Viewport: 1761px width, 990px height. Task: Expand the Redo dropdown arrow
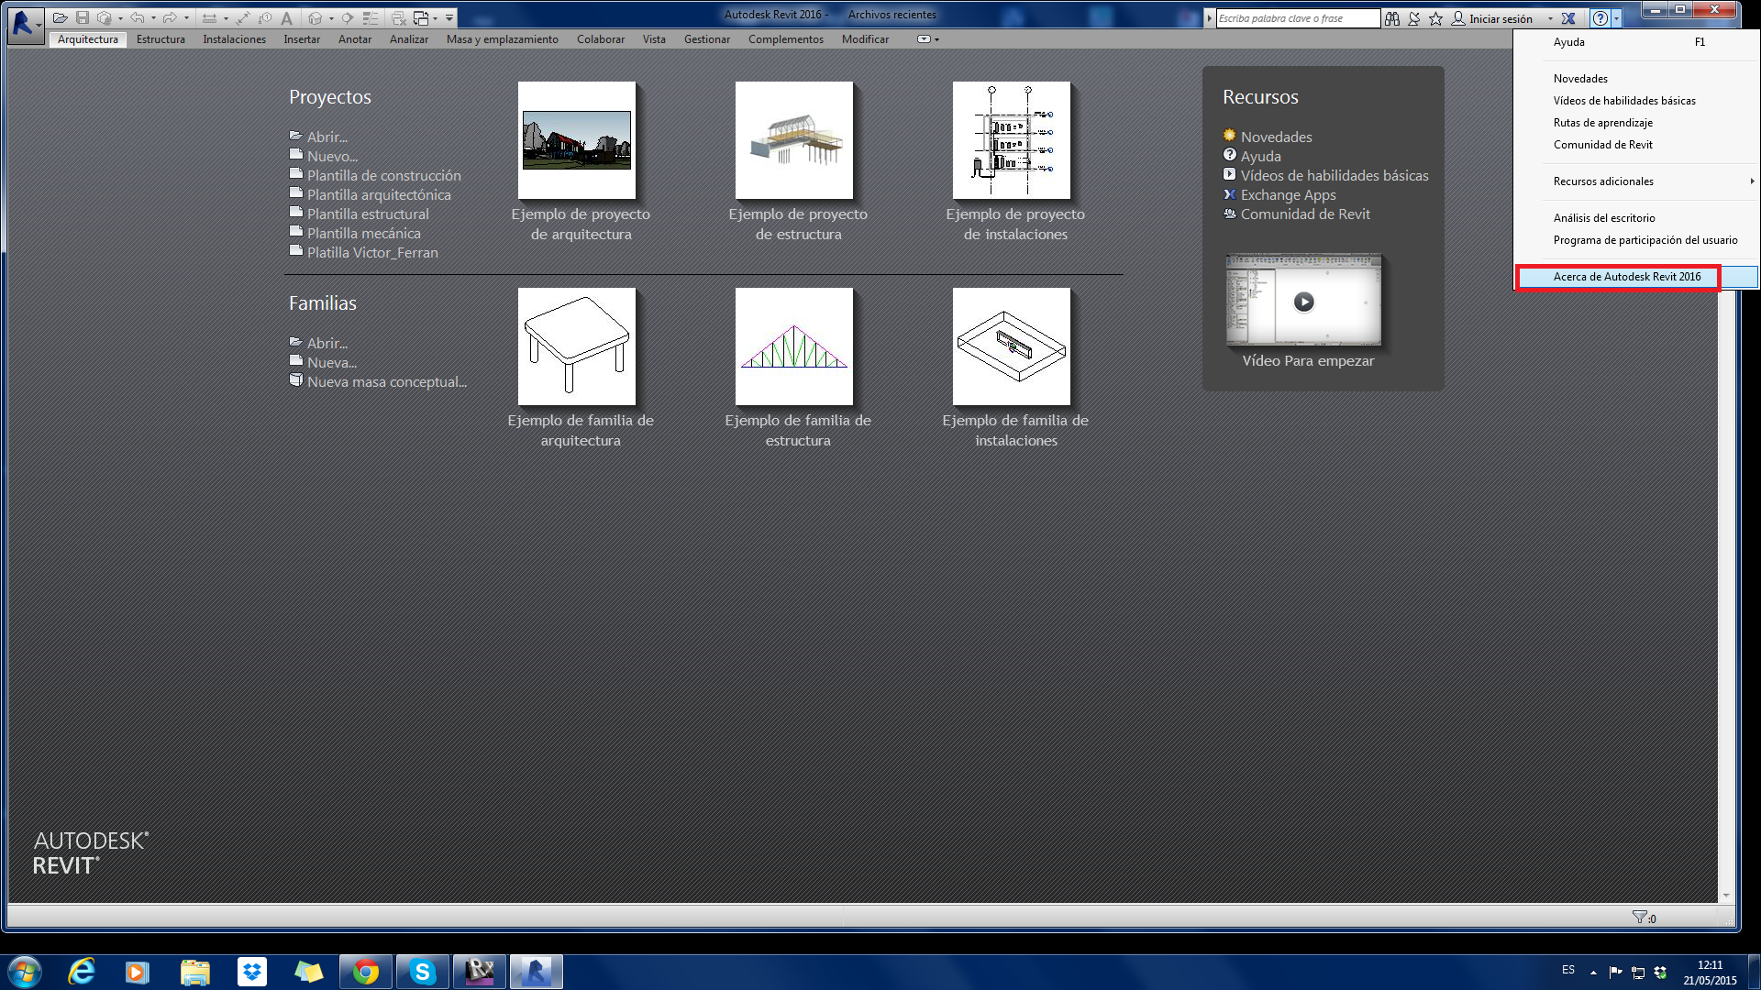click(x=187, y=16)
